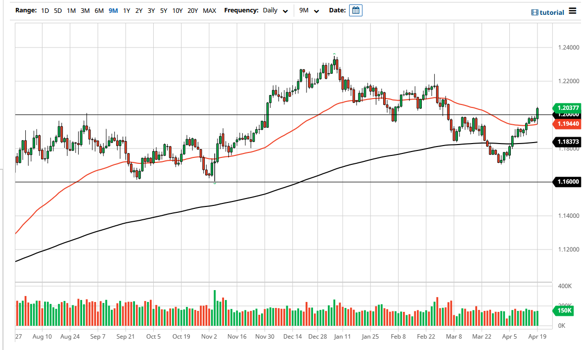Select the 3Y range
The width and height of the screenshot is (583, 350).
(x=151, y=11)
